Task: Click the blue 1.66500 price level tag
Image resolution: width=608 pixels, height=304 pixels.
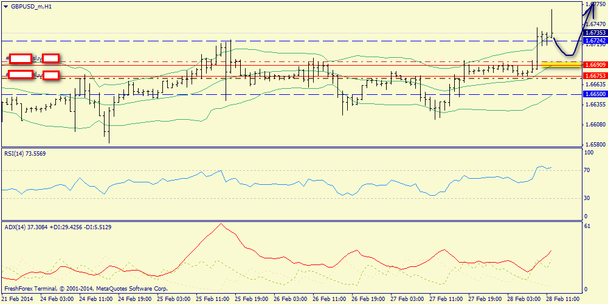Action: click(593, 94)
